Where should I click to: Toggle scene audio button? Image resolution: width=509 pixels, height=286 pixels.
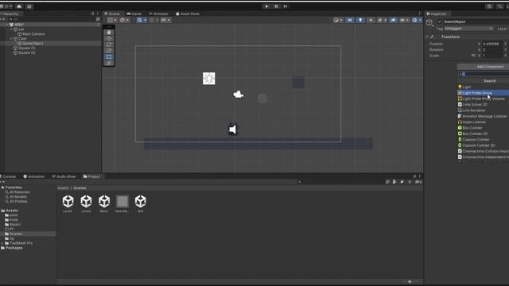[371, 20]
